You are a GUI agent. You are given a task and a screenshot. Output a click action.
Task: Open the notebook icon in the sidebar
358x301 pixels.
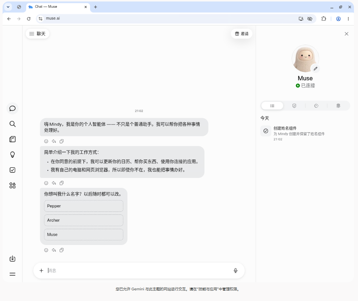click(12, 139)
